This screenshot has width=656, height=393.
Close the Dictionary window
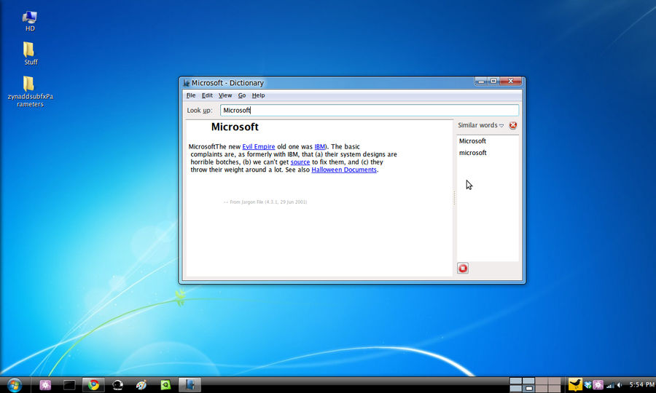click(511, 81)
